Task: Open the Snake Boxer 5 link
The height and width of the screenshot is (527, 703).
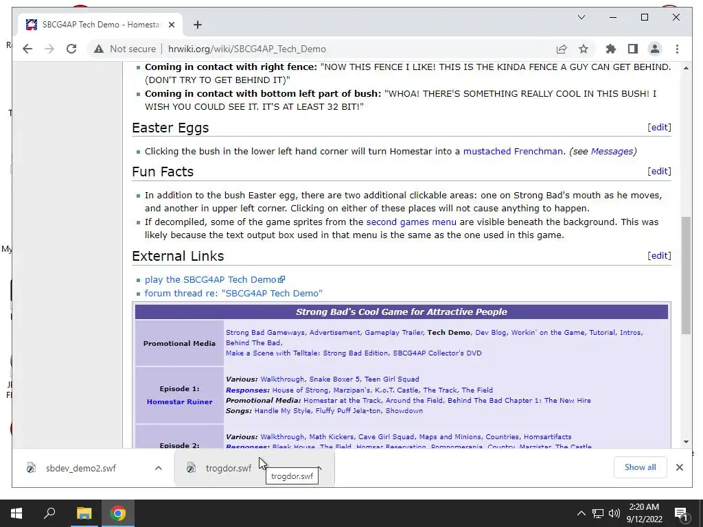Action: point(334,379)
